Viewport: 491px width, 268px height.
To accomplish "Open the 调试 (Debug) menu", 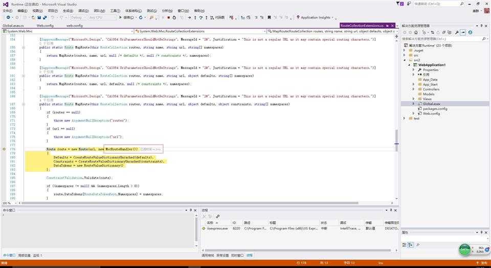I will [x=83, y=11].
